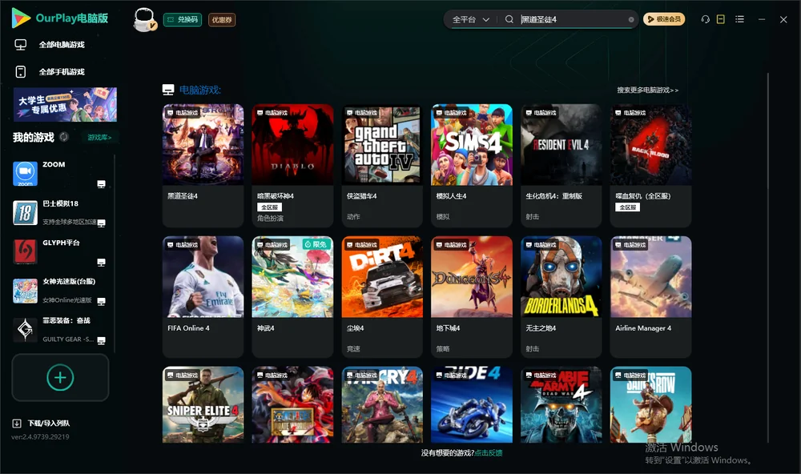The image size is (801, 474).
Task: Open the 游戏库> link
Action: click(x=99, y=138)
